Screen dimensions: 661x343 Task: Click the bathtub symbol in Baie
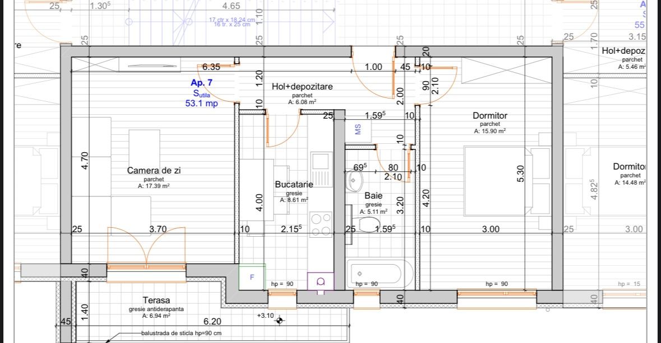(x=380, y=274)
